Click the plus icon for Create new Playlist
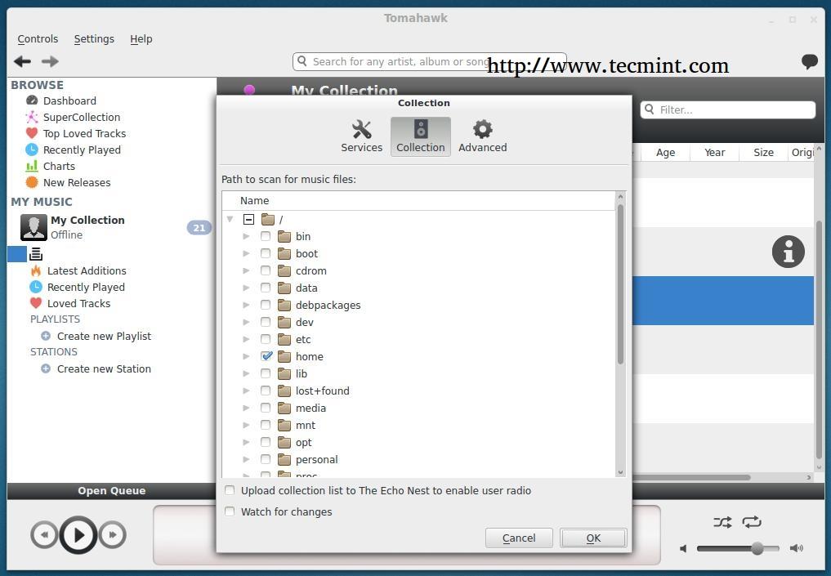The image size is (831, 576). pyautogui.click(x=46, y=336)
